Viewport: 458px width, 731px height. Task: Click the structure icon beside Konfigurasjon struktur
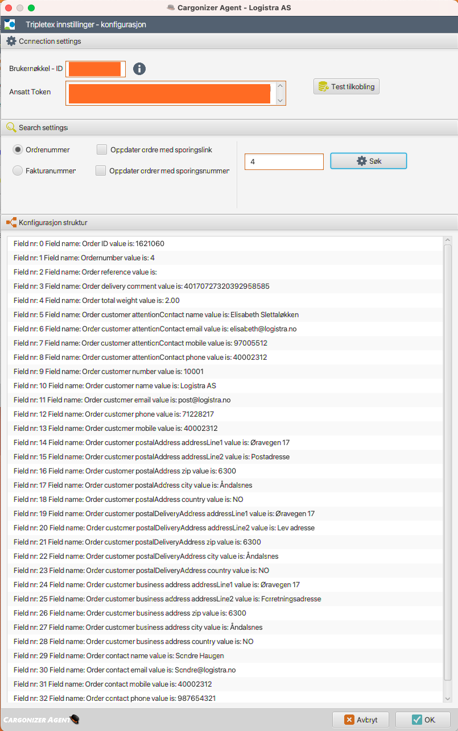(x=11, y=223)
